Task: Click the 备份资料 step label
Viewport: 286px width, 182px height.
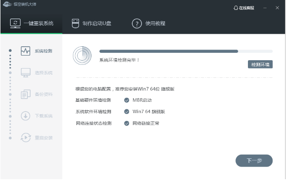Action: (x=44, y=94)
